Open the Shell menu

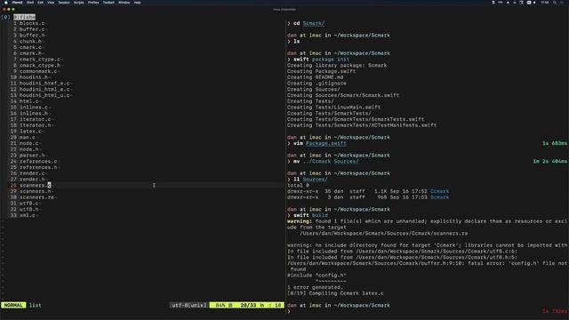pos(30,3)
